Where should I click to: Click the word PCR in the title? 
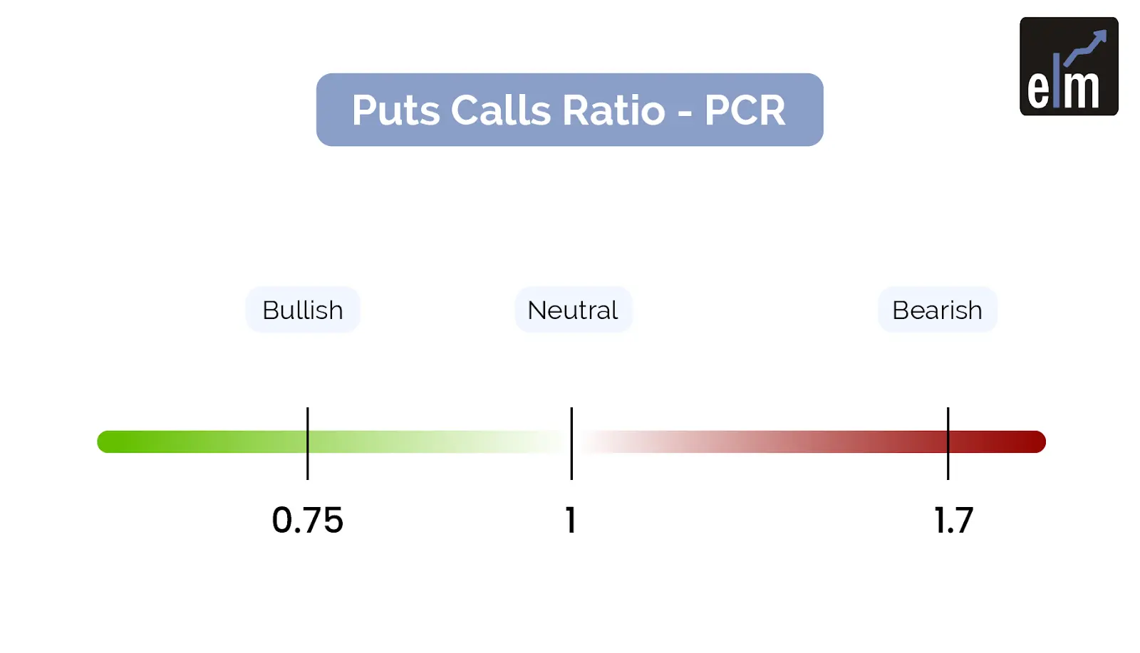pos(745,110)
